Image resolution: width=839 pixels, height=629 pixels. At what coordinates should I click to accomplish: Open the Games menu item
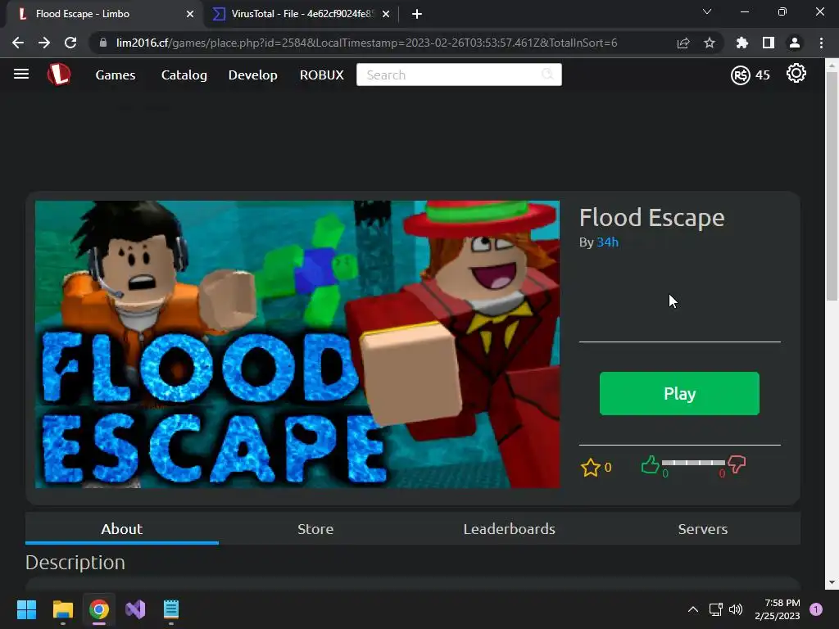115,75
